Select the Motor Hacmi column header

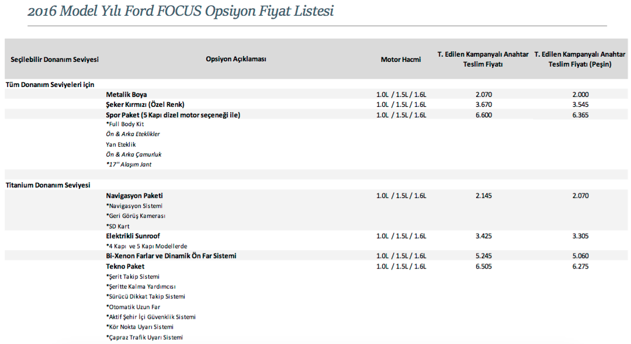(401, 60)
